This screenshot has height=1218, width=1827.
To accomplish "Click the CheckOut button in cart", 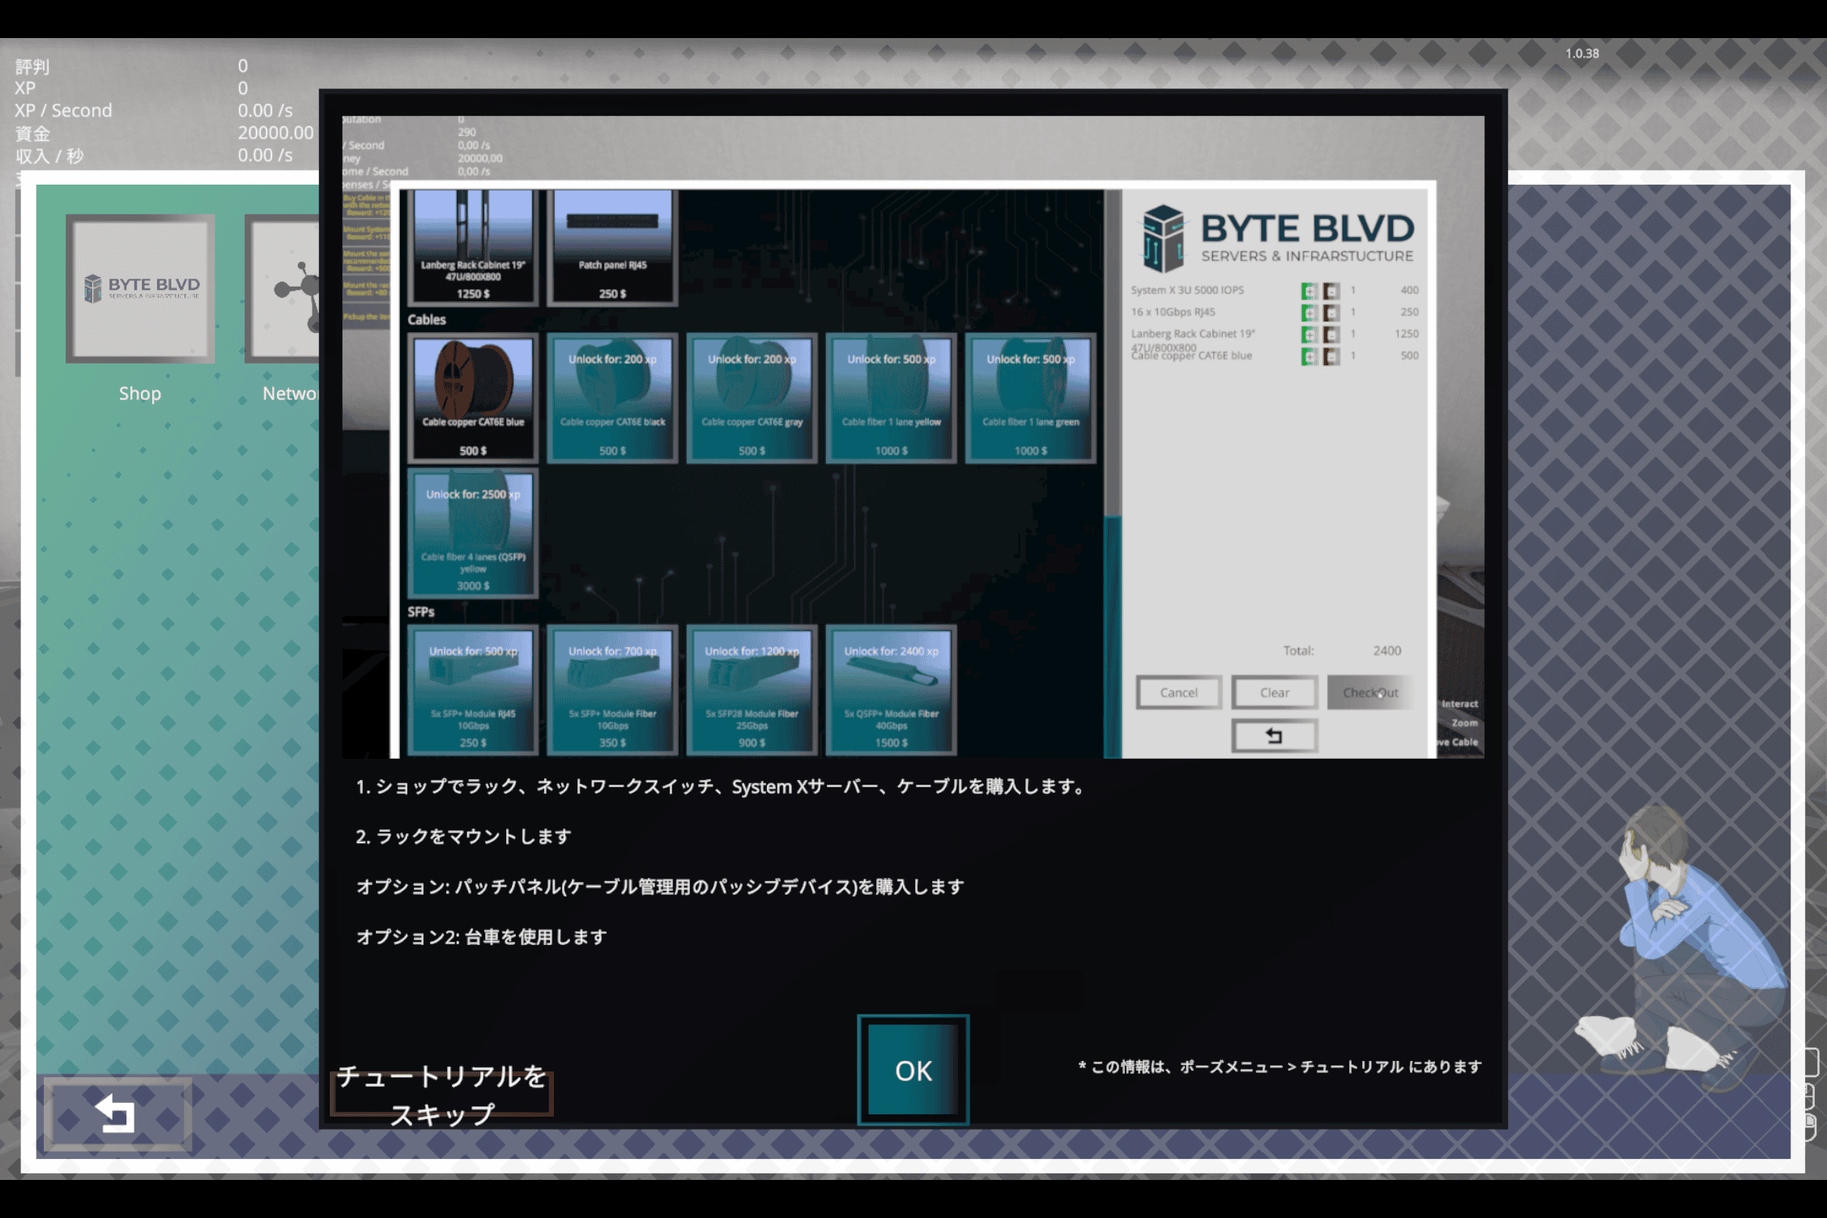I will tap(1369, 692).
